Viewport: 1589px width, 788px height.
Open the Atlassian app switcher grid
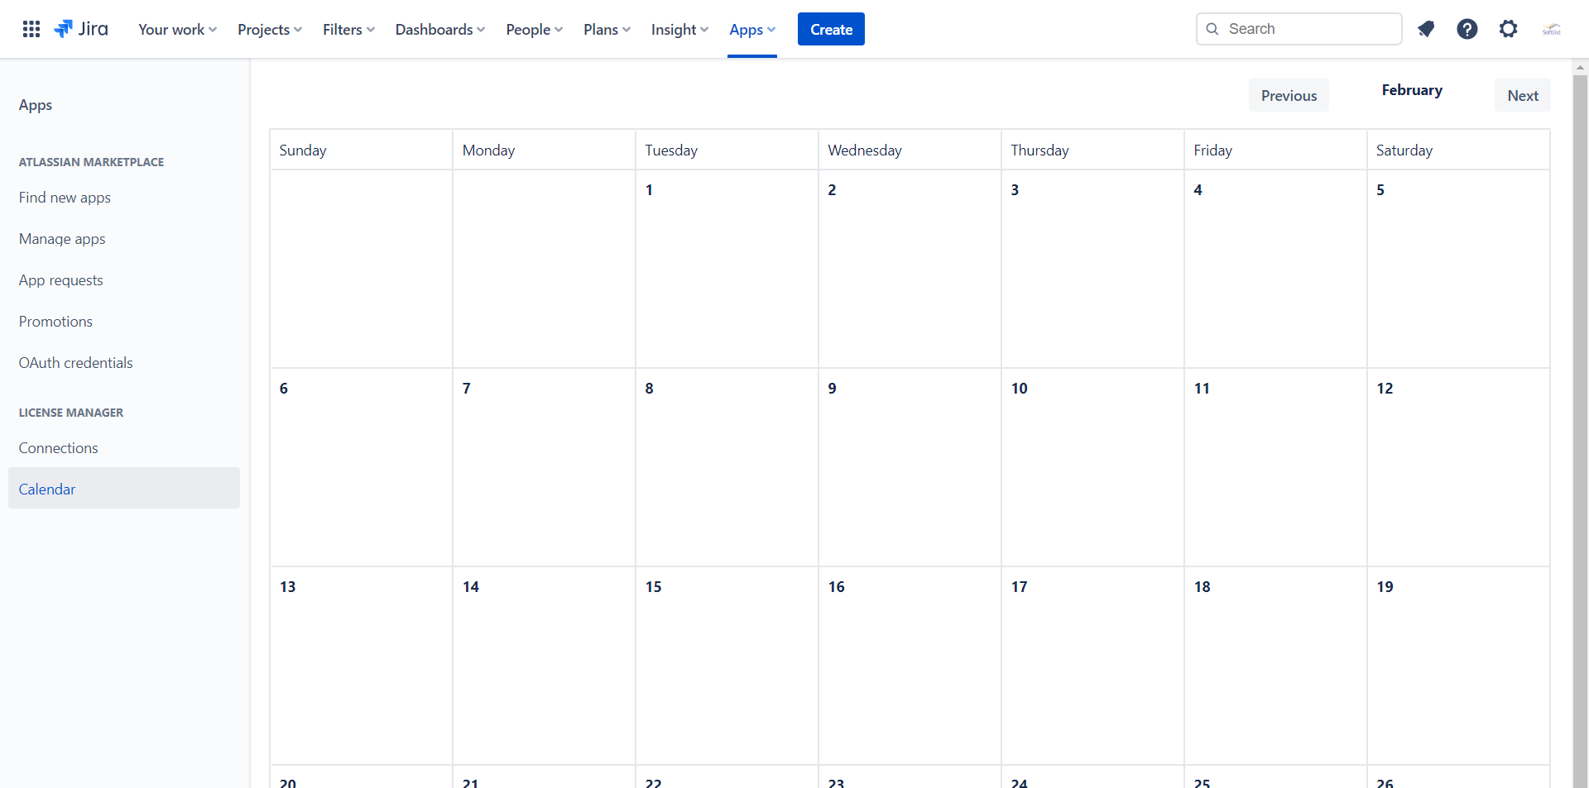point(31,29)
